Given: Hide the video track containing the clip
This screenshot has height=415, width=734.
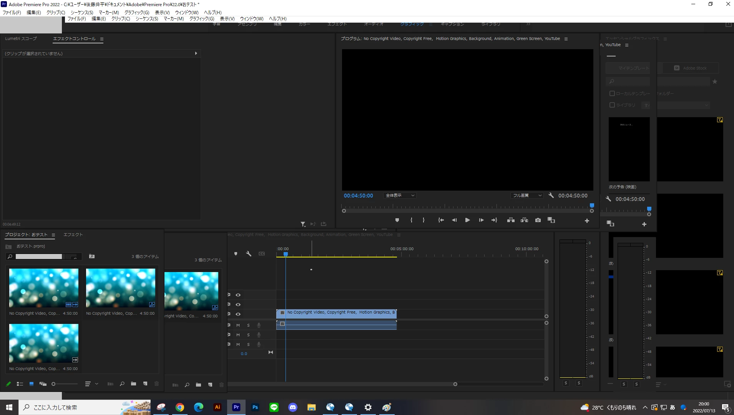Looking at the screenshot, I should tap(238, 314).
